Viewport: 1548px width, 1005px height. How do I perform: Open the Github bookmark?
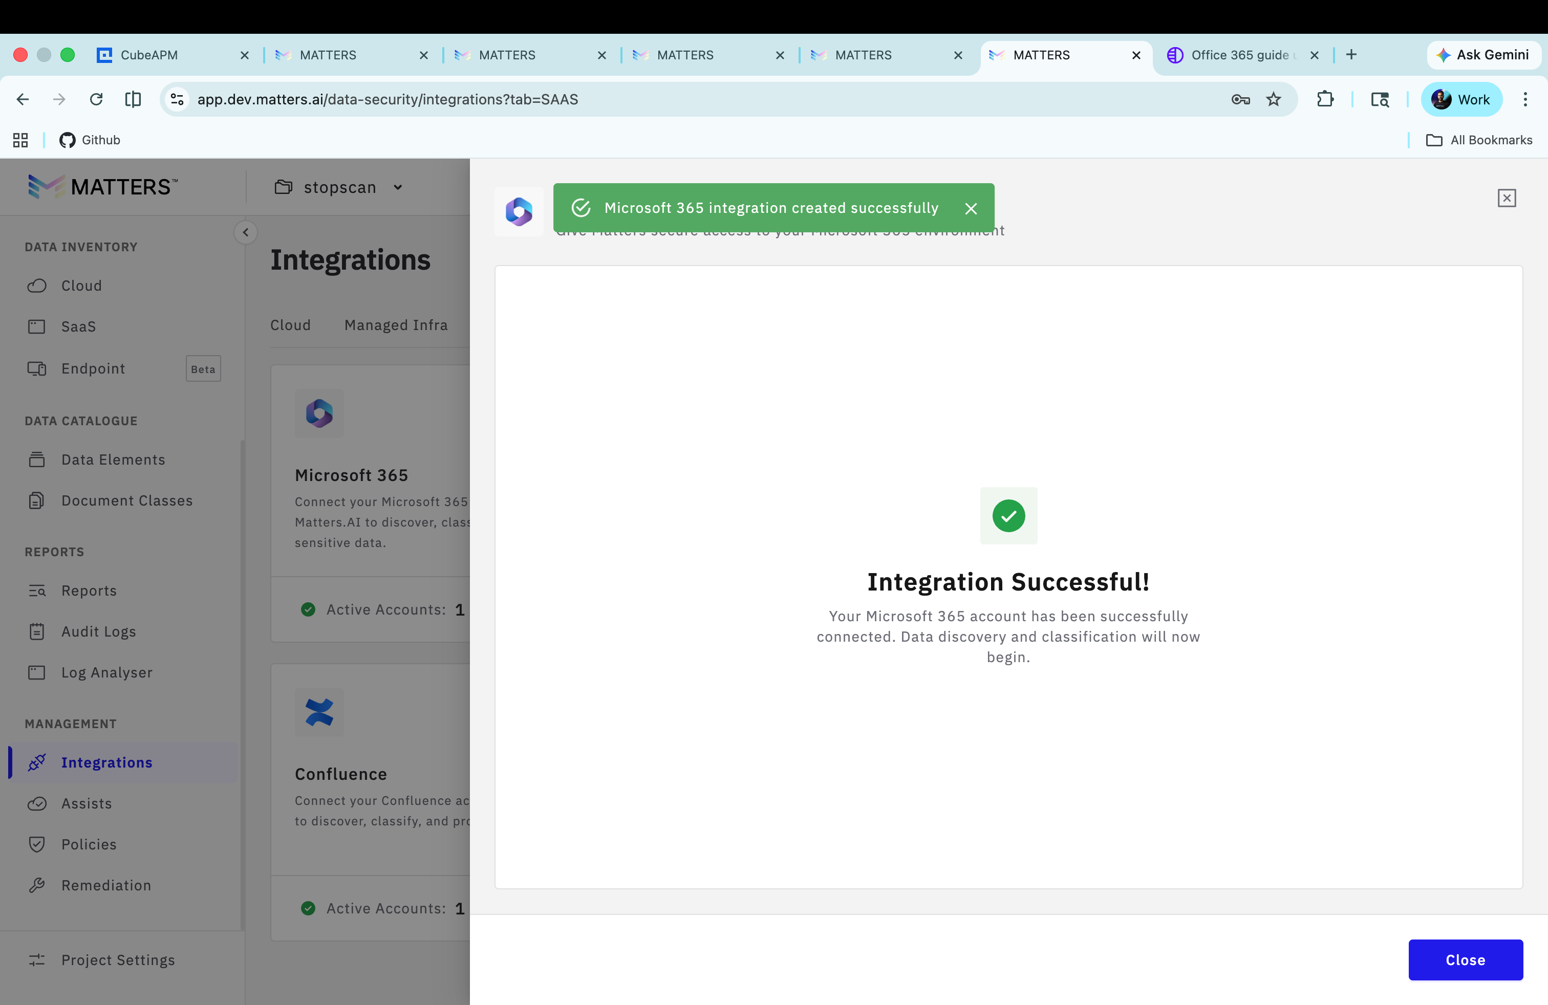[x=90, y=140]
